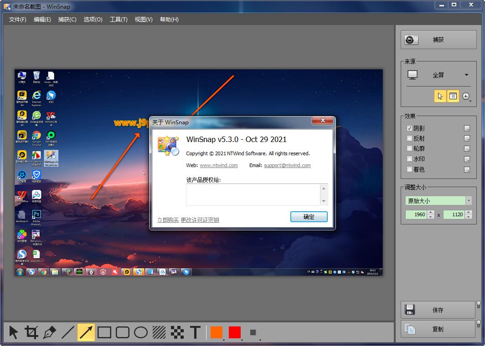
Task: Click the 更改许可证密钥 link
Action: [200, 220]
